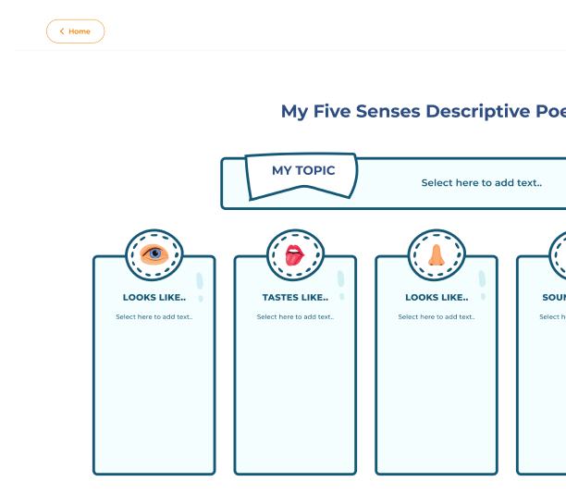Add text in the nose card field
Viewport: 566px width, 494px height.
[x=437, y=316]
